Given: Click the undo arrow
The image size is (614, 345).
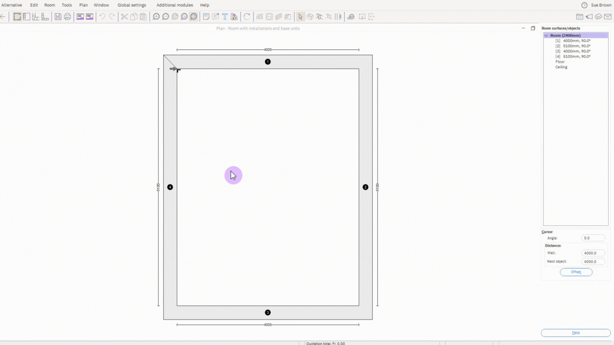Looking at the screenshot, I should point(102,17).
